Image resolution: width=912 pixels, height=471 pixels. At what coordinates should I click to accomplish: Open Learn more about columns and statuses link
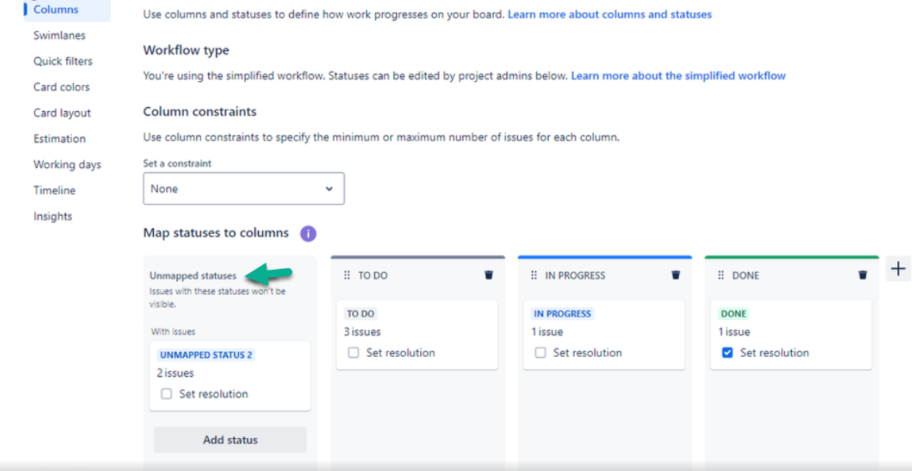click(609, 14)
